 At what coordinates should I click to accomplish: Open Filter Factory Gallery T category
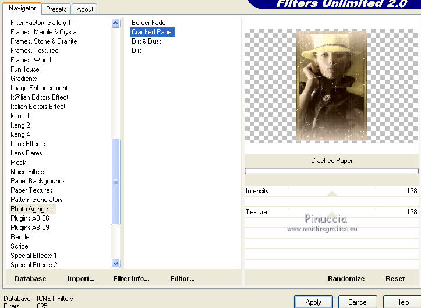pos(41,23)
